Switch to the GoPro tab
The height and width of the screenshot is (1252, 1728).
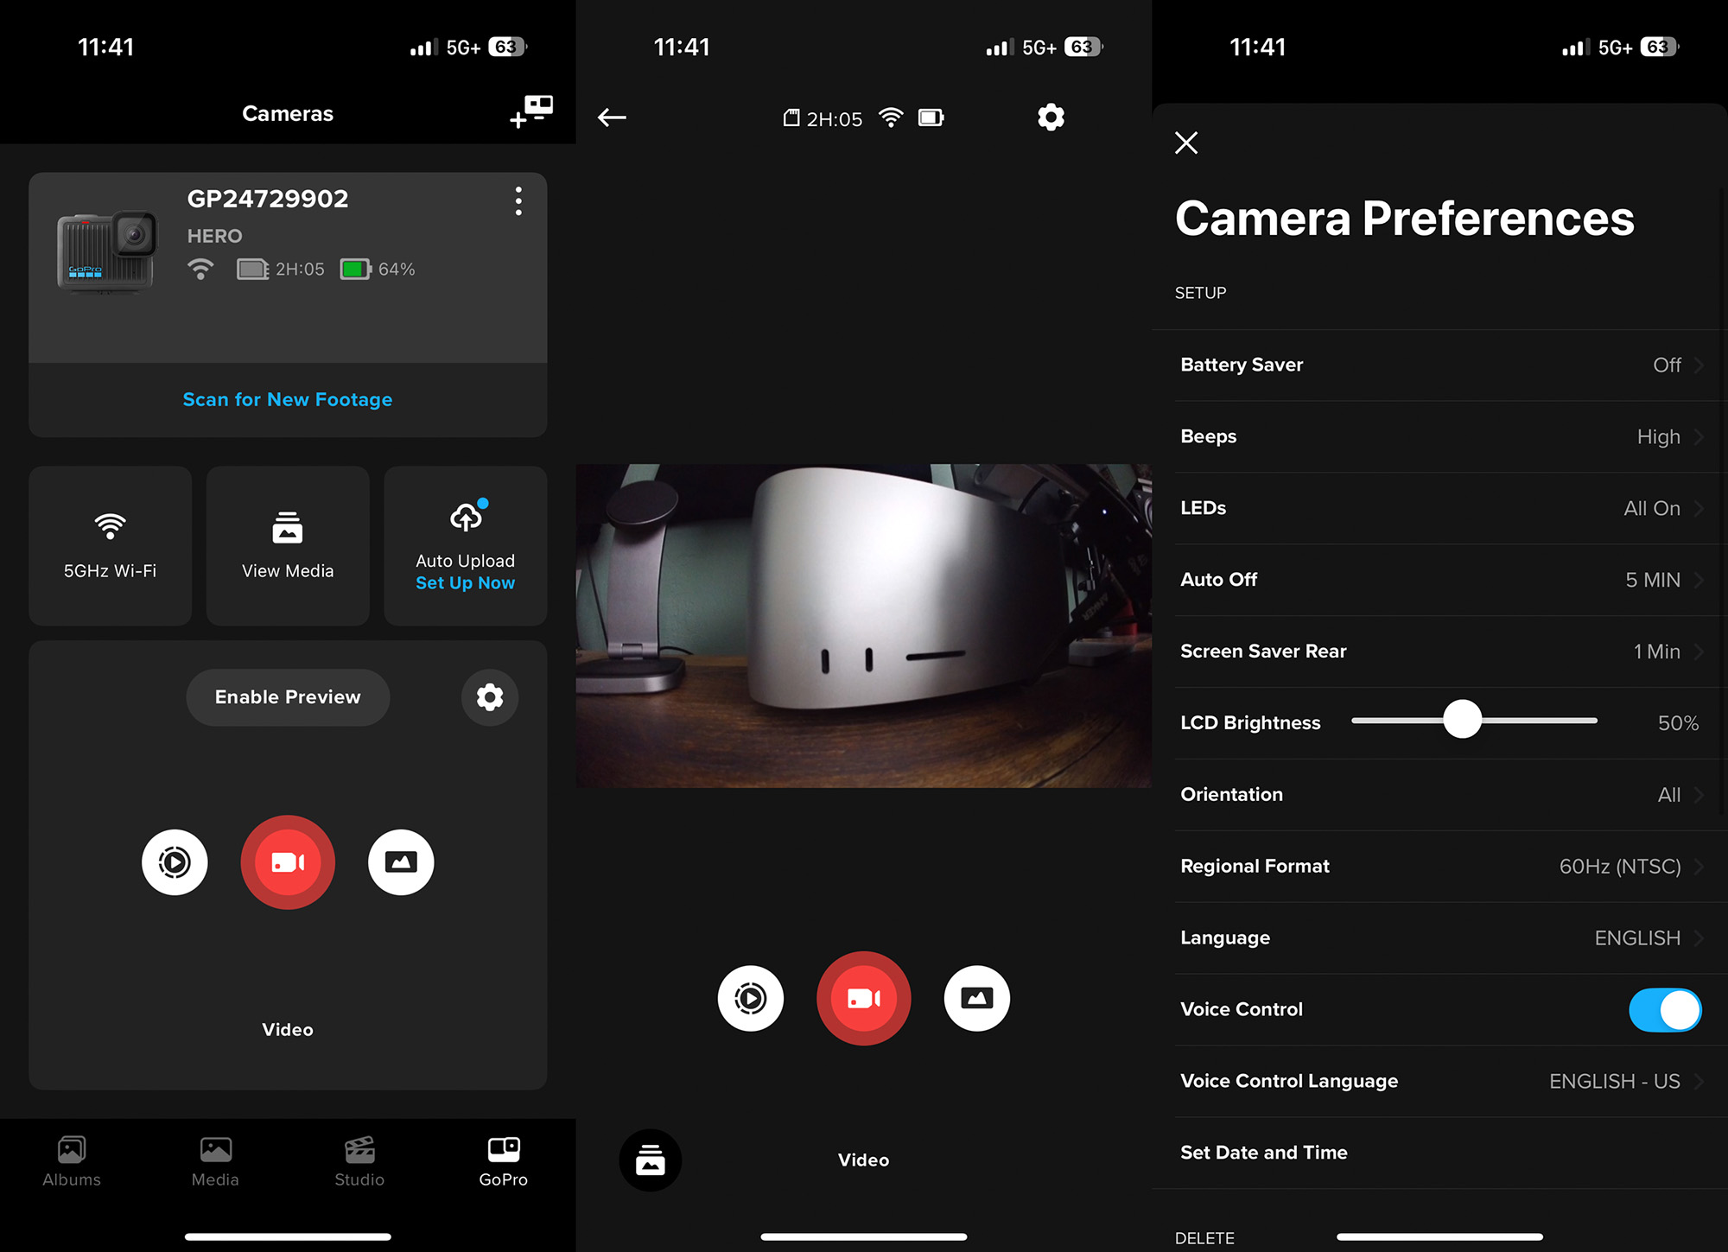tap(504, 1162)
